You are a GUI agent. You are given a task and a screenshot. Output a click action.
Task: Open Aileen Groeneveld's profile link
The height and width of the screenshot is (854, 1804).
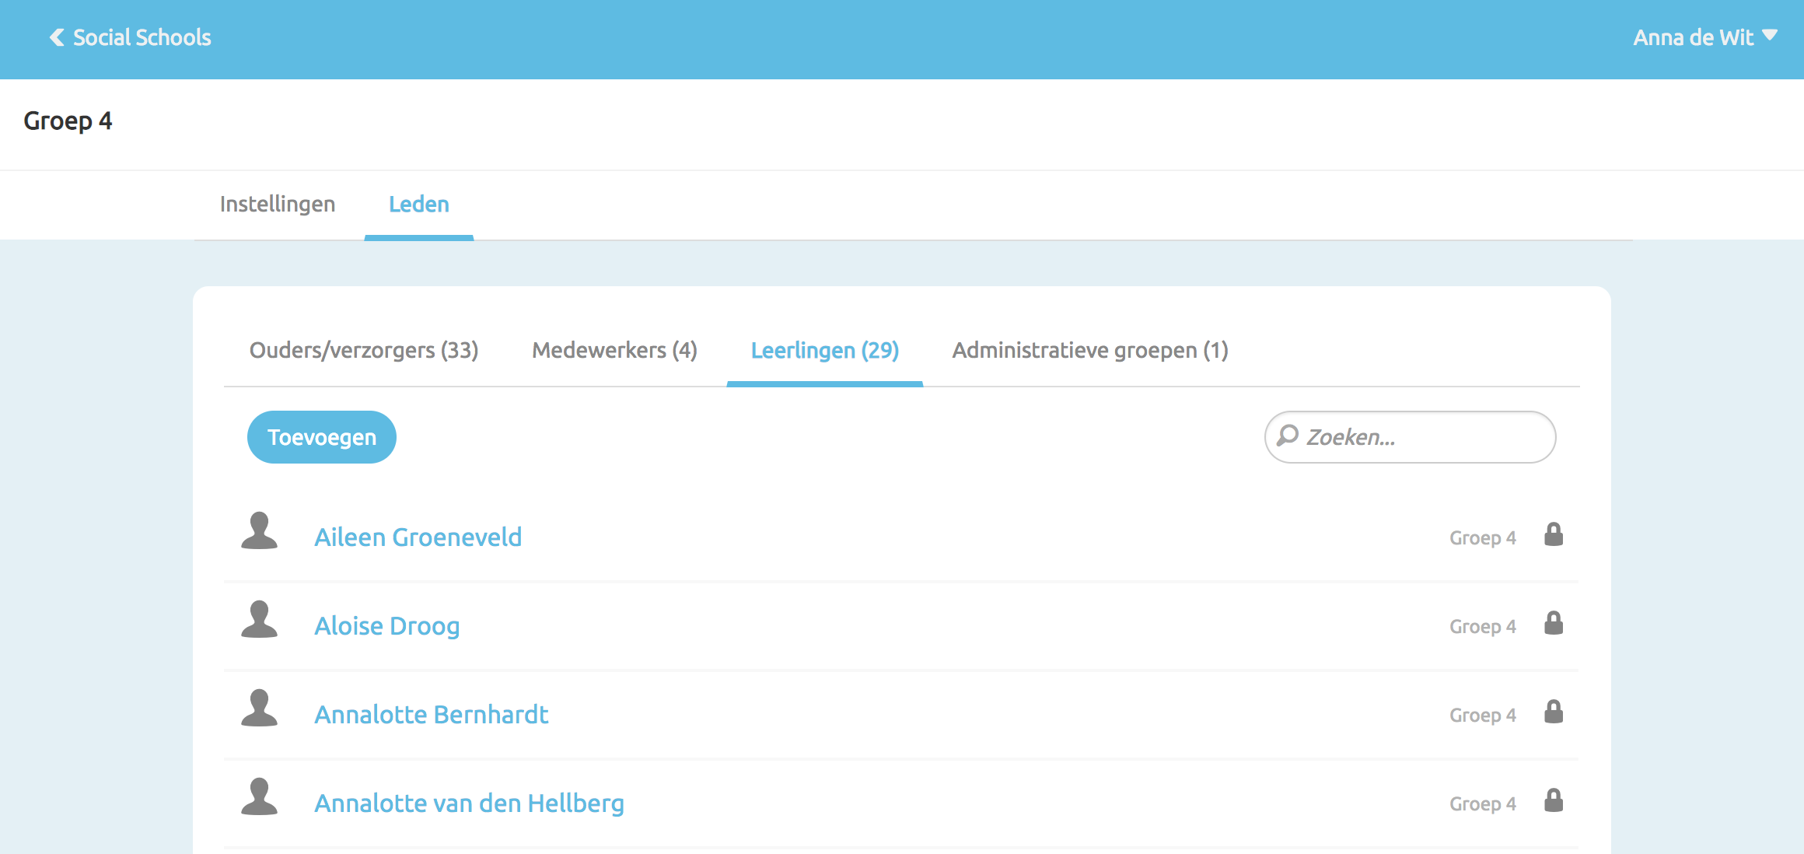click(x=418, y=537)
